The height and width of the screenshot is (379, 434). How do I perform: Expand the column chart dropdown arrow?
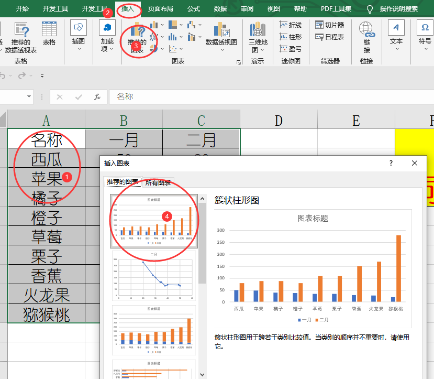point(162,25)
